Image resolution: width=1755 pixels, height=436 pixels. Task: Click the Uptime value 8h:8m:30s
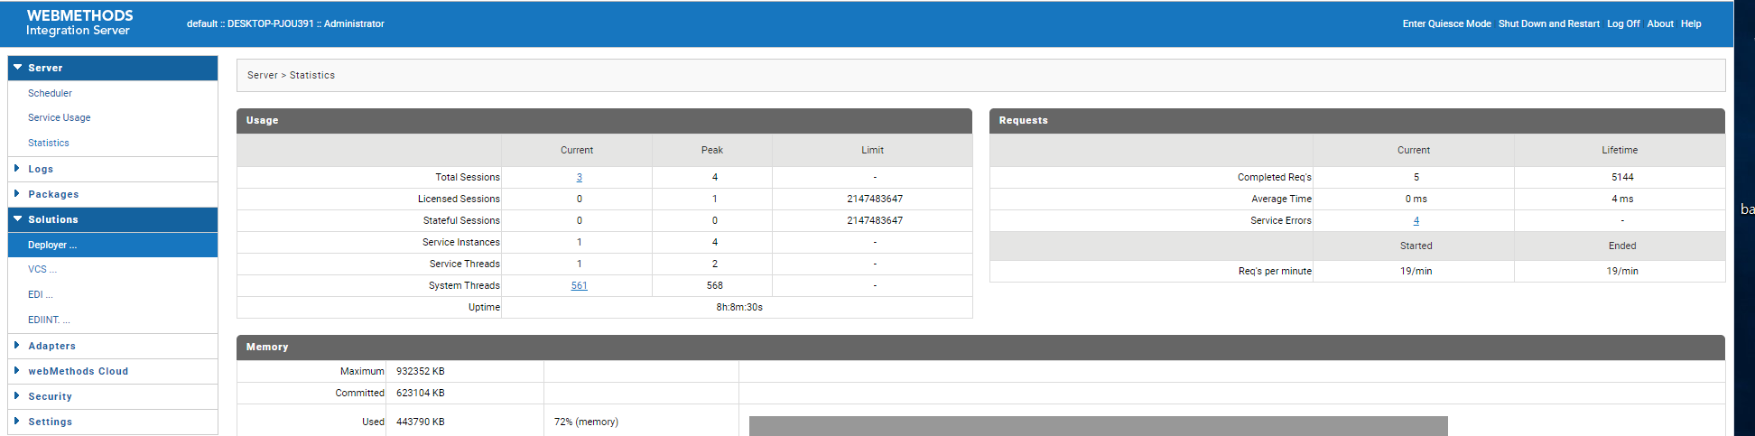pos(739,307)
